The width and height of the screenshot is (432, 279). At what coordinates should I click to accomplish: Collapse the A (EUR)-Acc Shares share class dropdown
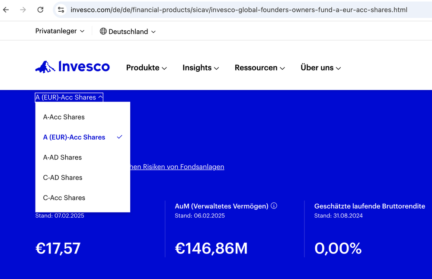pyautogui.click(x=69, y=97)
